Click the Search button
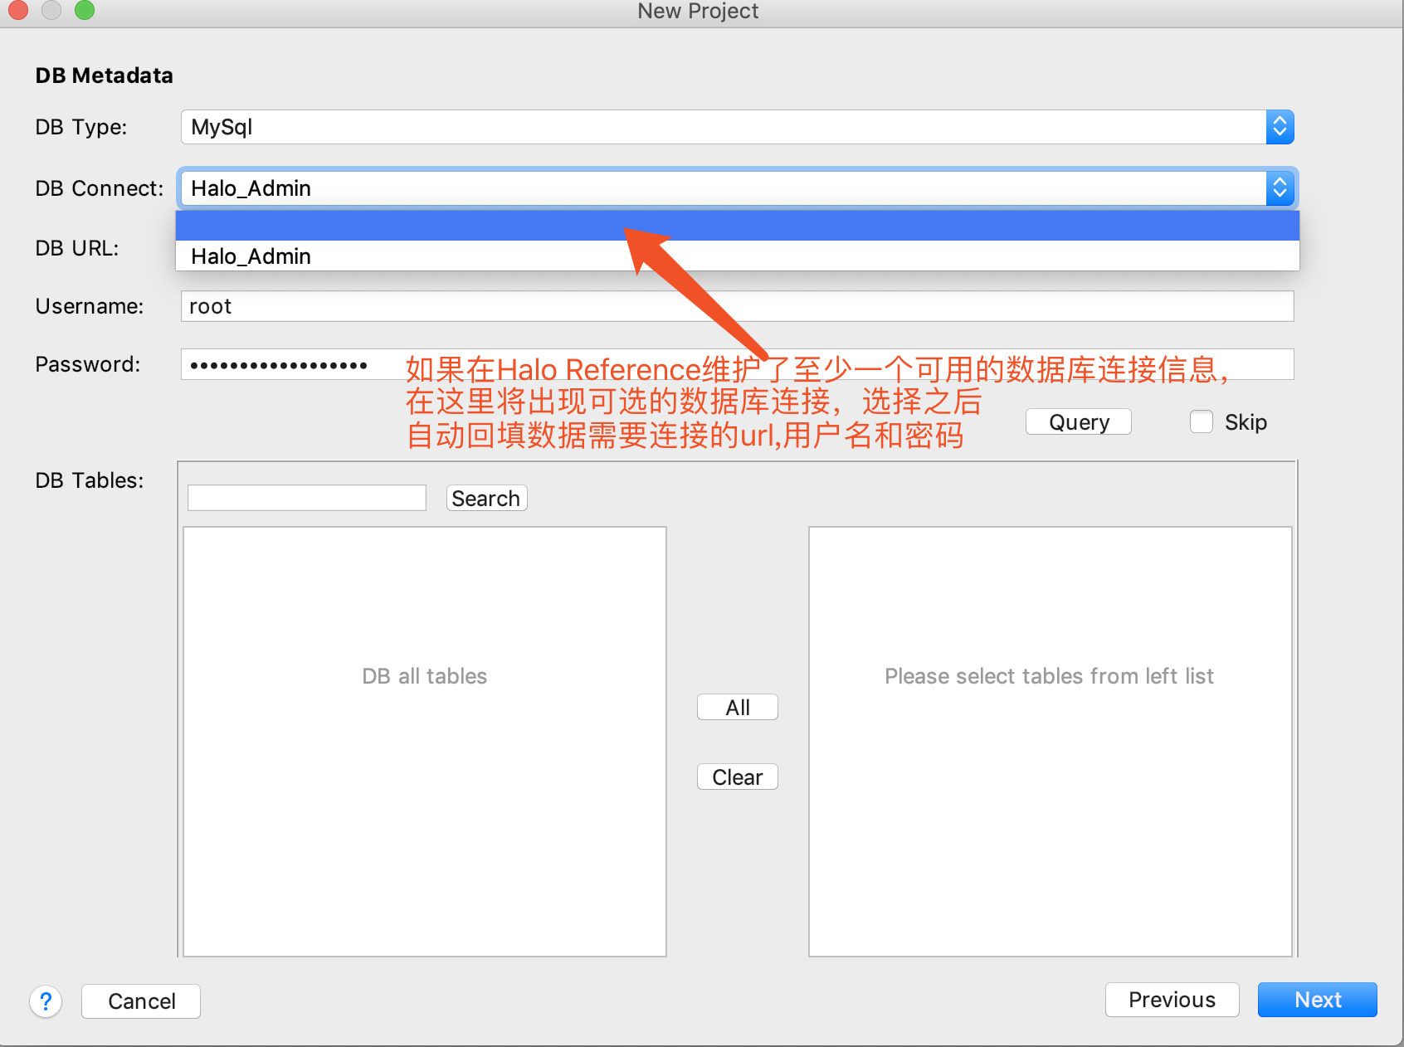 [x=486, y=499]
